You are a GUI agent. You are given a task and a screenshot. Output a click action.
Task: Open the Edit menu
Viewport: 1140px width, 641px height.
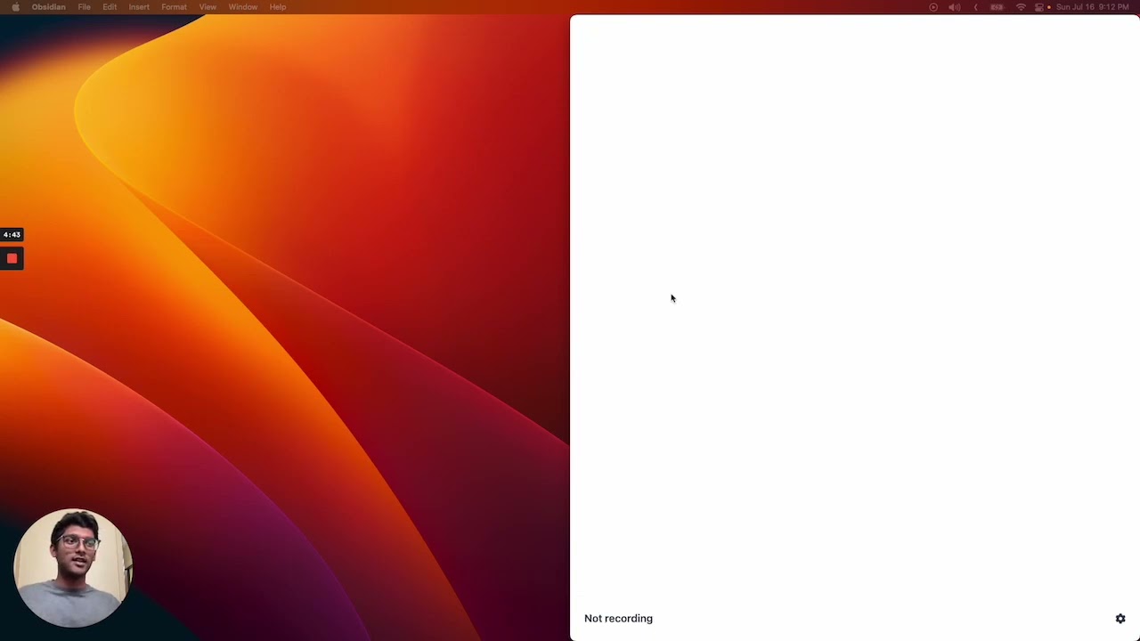(110, 7)
